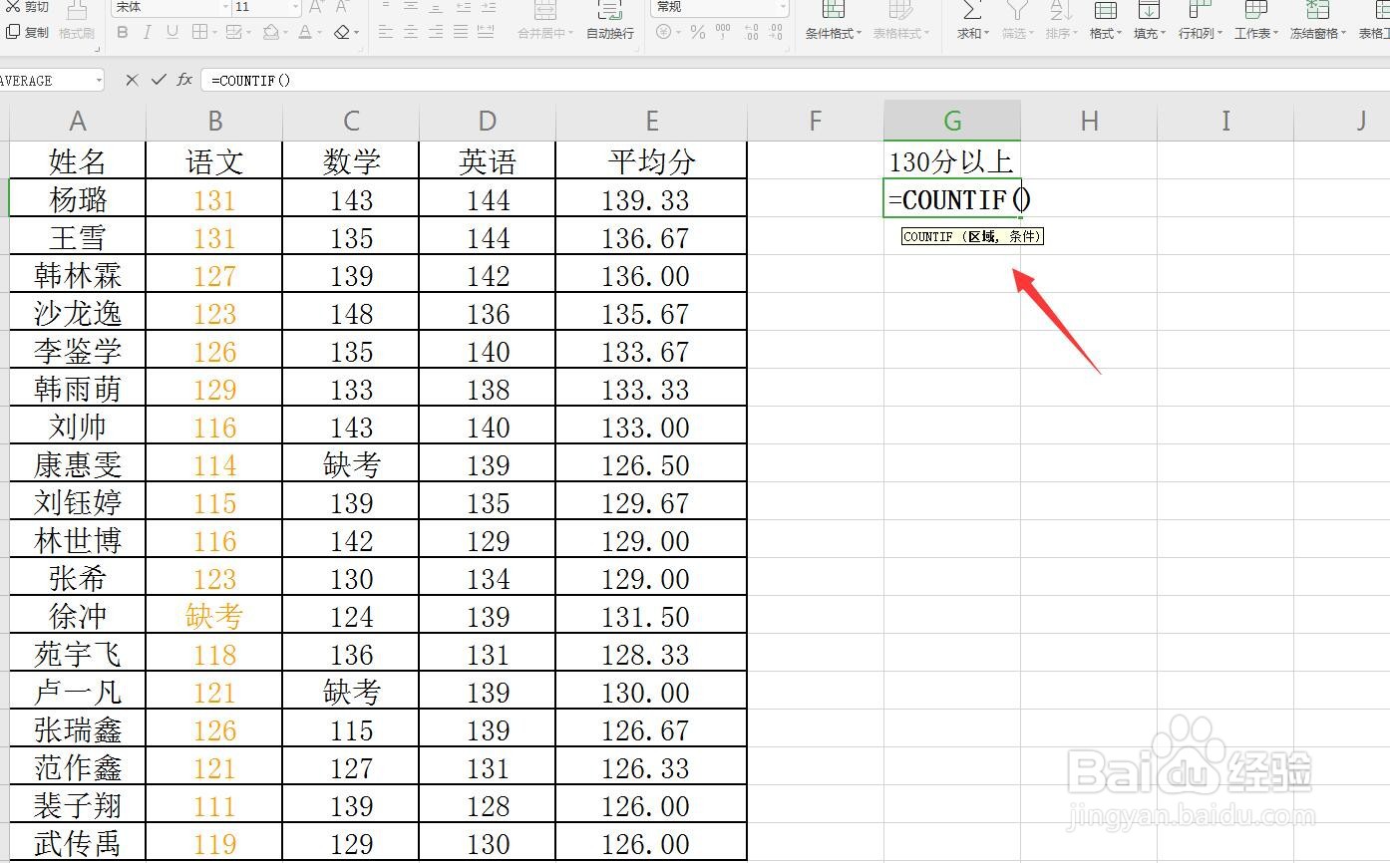This screenshot has width=1390, height=863.
Task: Click the Insert Function (fx) icon
Action: [x=183, y=80]
